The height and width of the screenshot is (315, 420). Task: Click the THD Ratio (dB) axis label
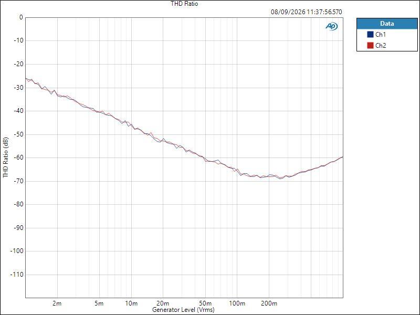[x=6, y=157]
